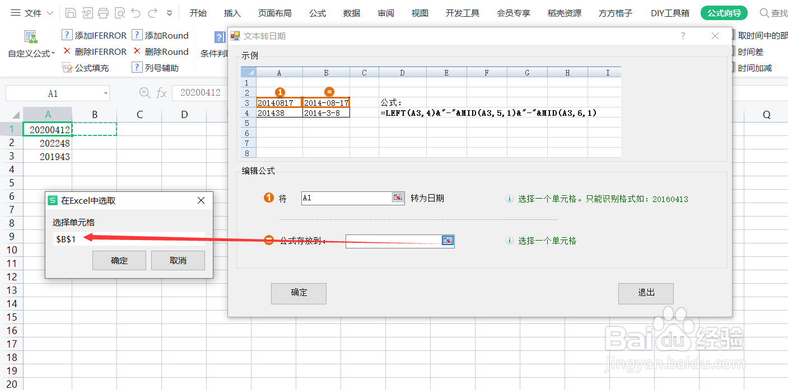Expand the quick access toolbar customize arrow
The image size is (788, 390).
tap(170, 13)
